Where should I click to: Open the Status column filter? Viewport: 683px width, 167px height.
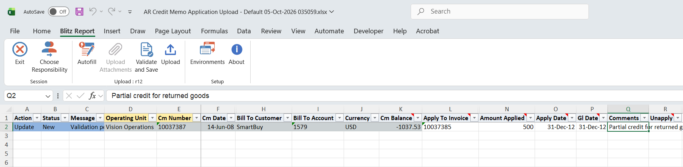coord(65,118)
